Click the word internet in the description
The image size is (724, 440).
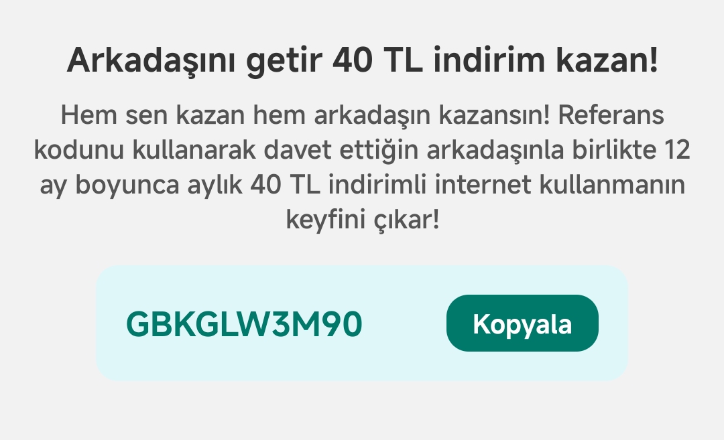click(483, 185)
